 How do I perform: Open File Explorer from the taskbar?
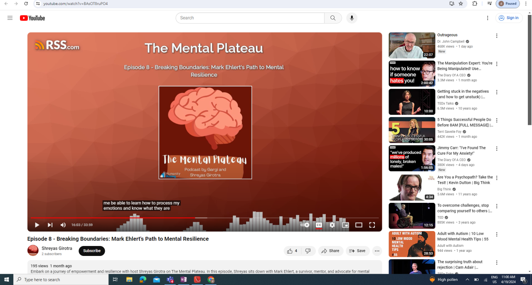click(x=129, y=280)
